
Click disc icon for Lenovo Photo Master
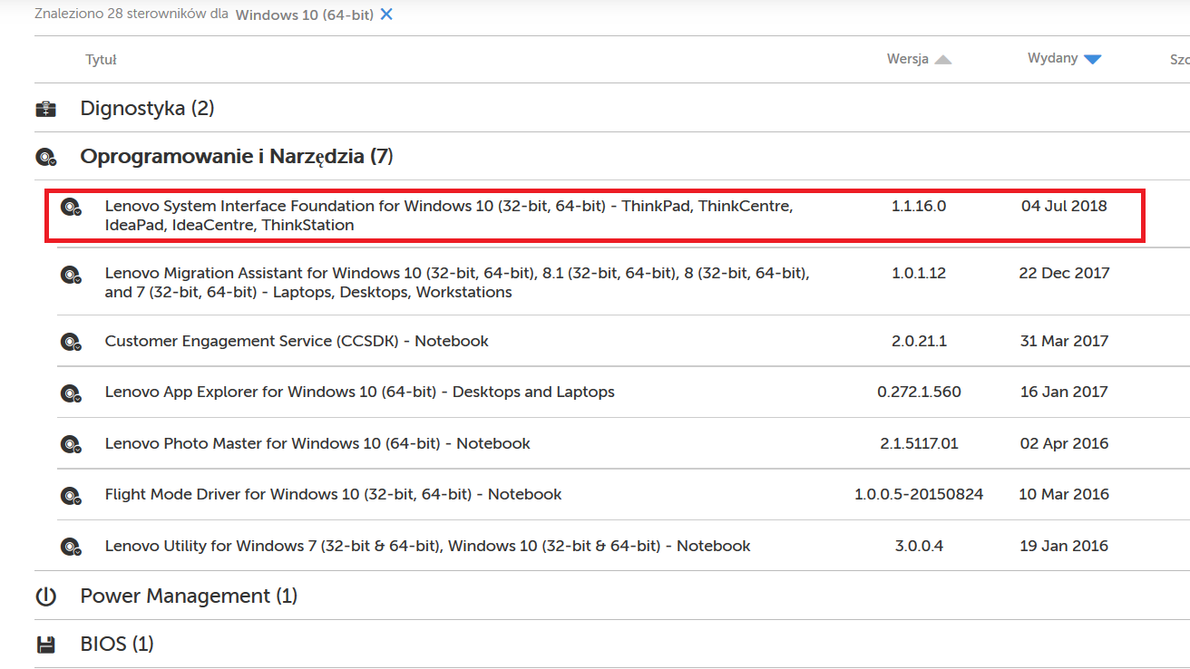coord(71,444)
